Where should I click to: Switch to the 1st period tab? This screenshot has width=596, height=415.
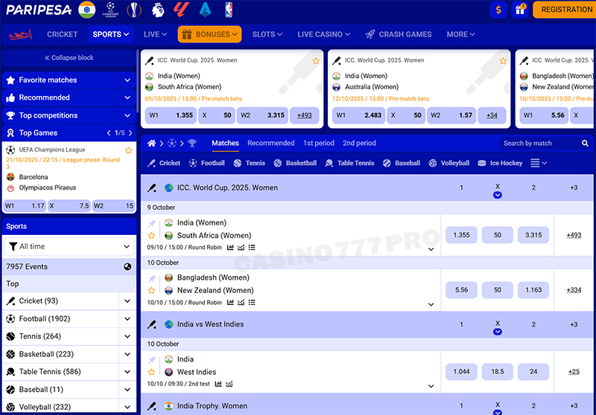[x=319, y=143]
